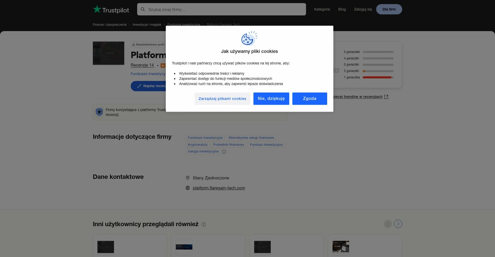495x257 pixels.
Task: Click the Dla firm button
Action: pyautogui.click(x=389, y=9)
